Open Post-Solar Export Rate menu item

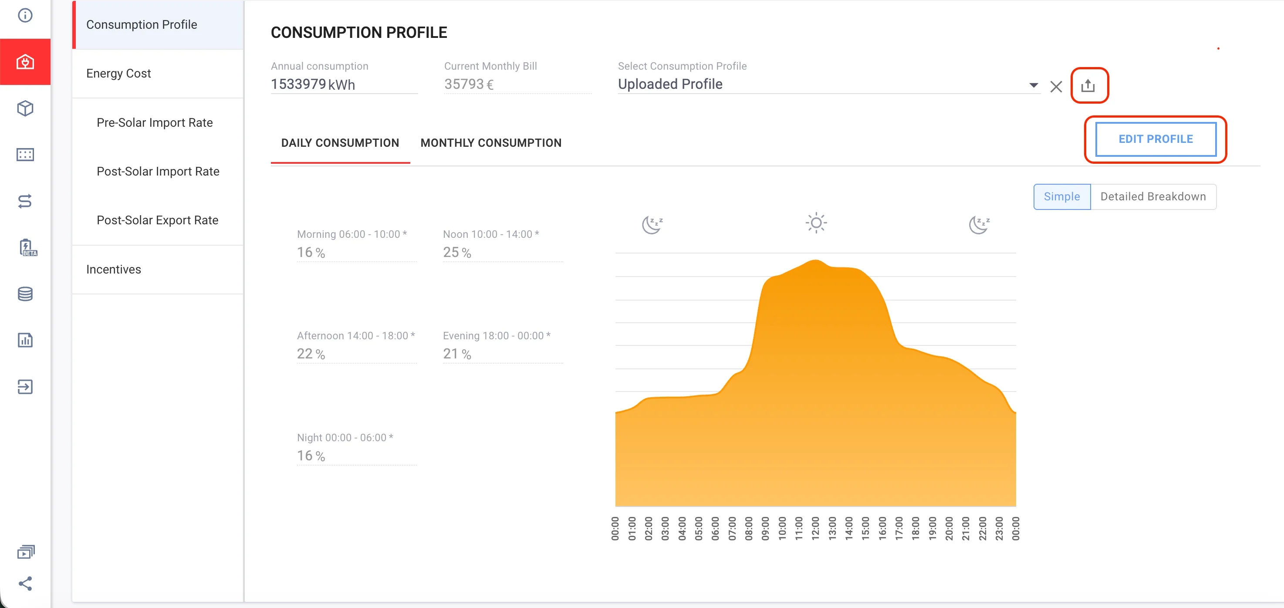point(158,220)
